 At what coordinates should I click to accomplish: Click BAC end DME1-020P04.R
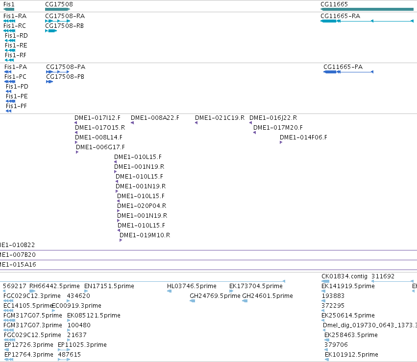click(x=142, y=206)
